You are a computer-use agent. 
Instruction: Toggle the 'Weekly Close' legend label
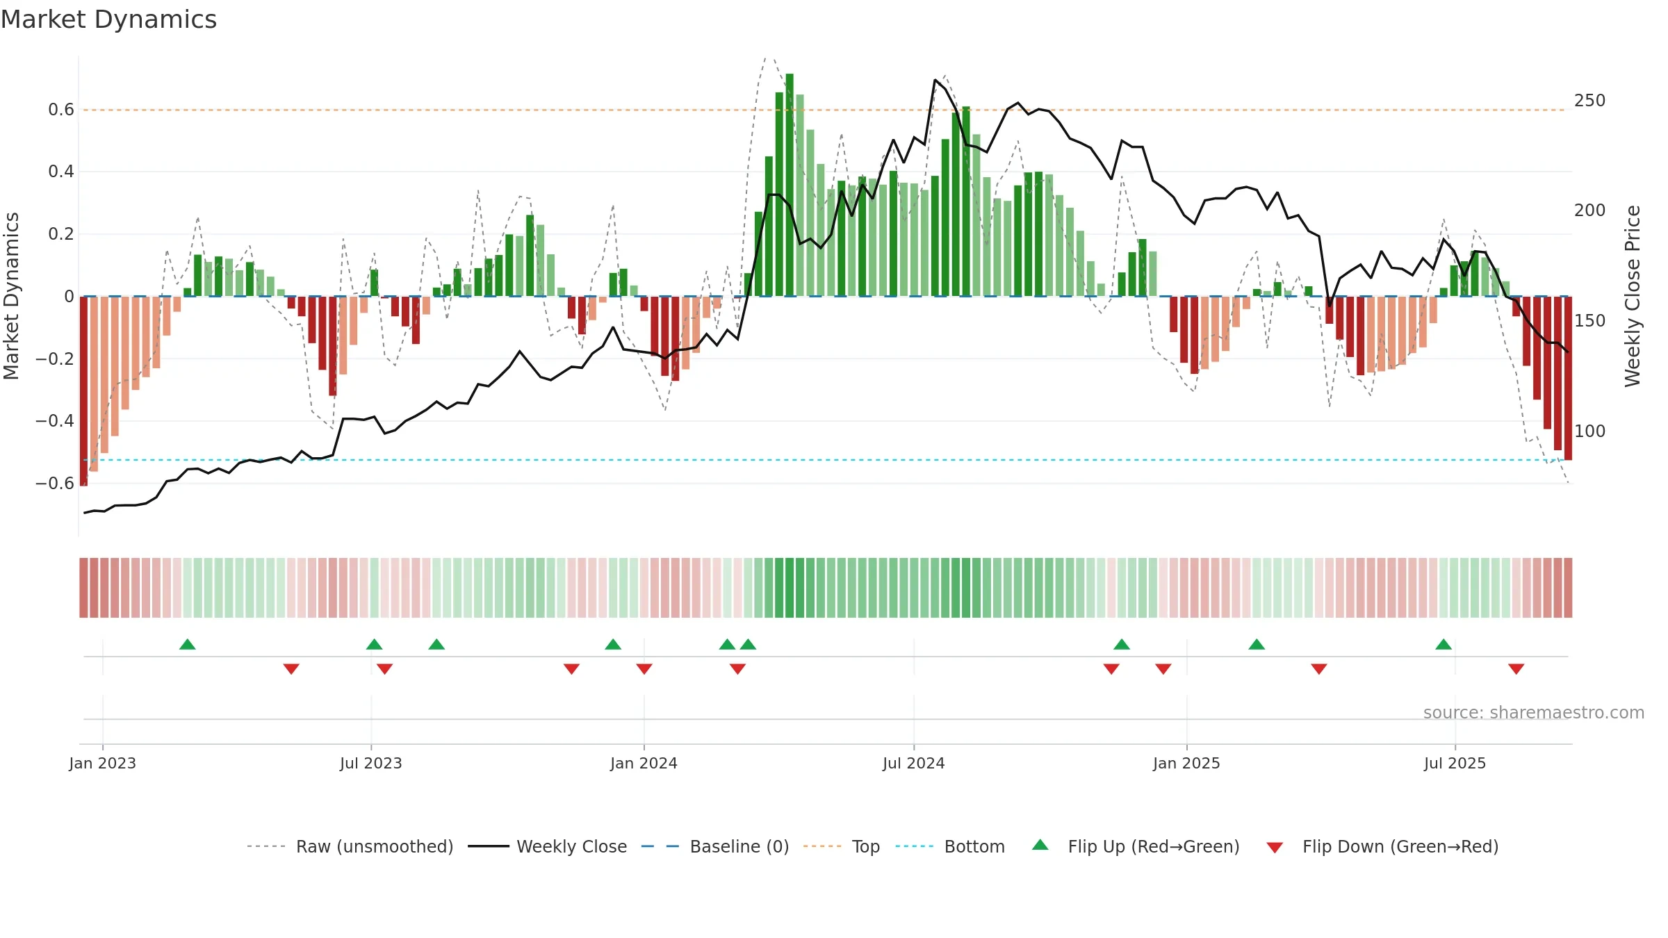[x=572, y=846]
